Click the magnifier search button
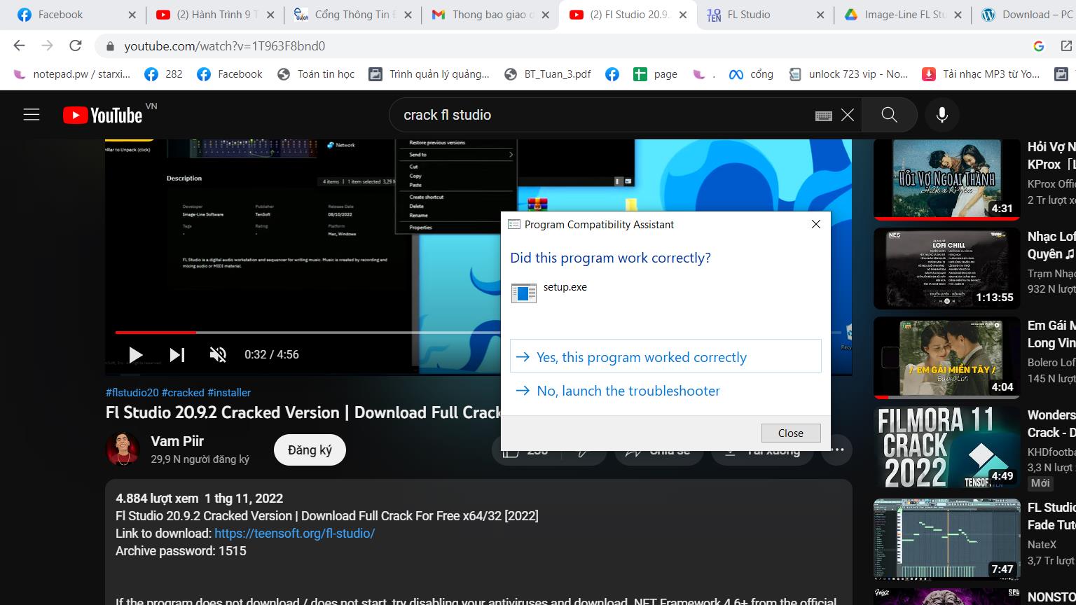This screenshot has height=605, width=1076. click(x=889, y=115)
